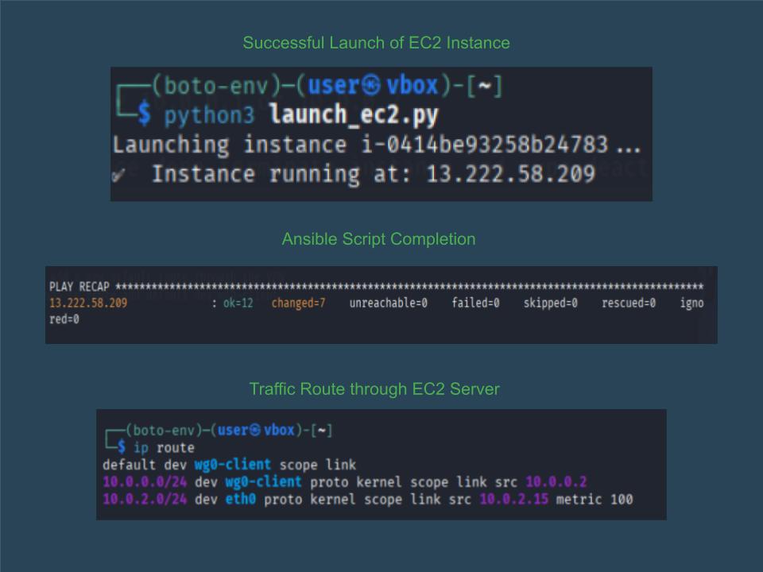Click the green ok=12 status
Viewport: 763px width, 572px height.
point(237,303)
